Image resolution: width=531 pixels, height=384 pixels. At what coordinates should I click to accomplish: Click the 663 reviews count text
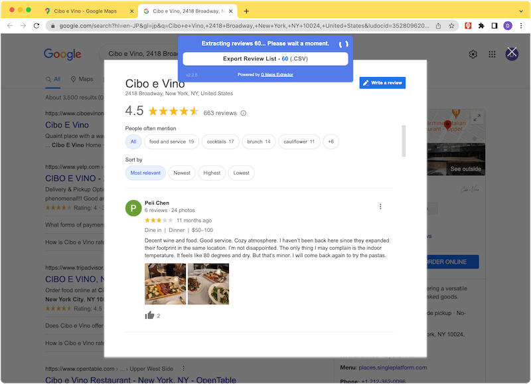220,113
